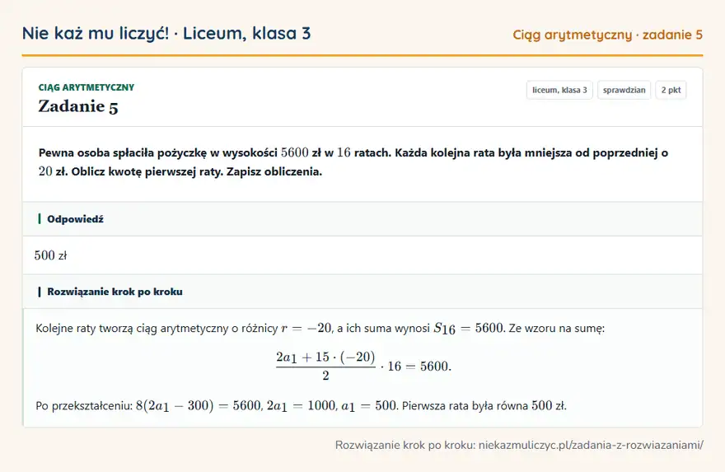Screen dimensions: 725x472
Task: Click the a1 = 500 result expression
Action: point(369,406)
